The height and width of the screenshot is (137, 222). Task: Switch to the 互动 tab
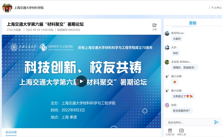pos(193,23)
